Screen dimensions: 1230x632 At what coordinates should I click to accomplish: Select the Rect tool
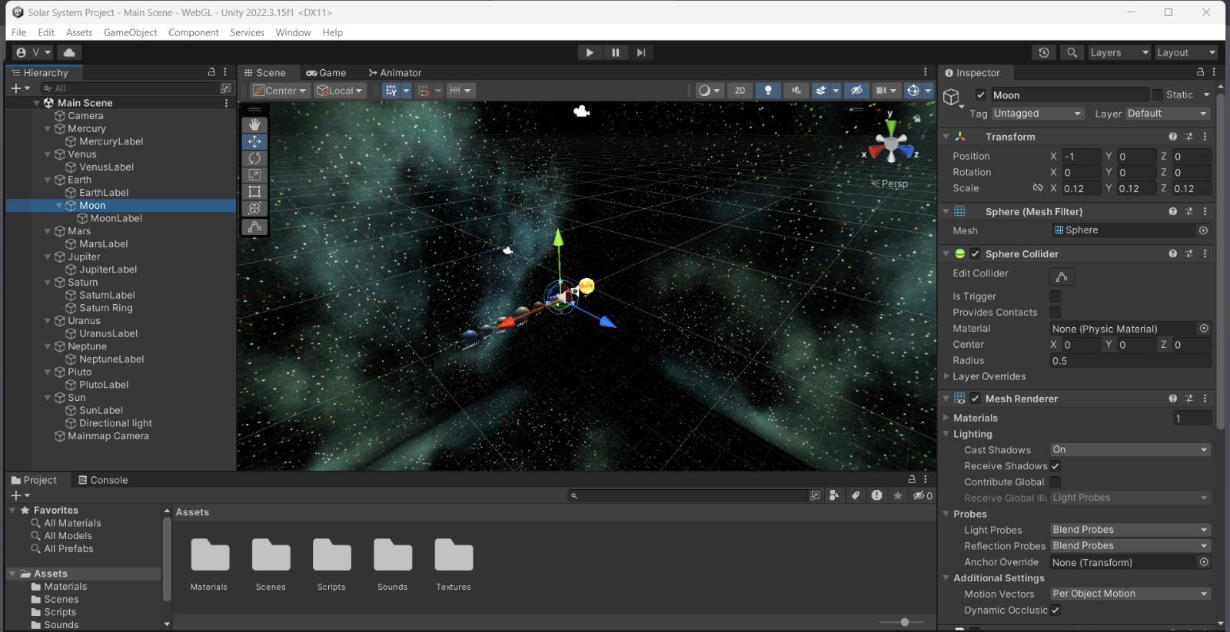coord(254,192)
